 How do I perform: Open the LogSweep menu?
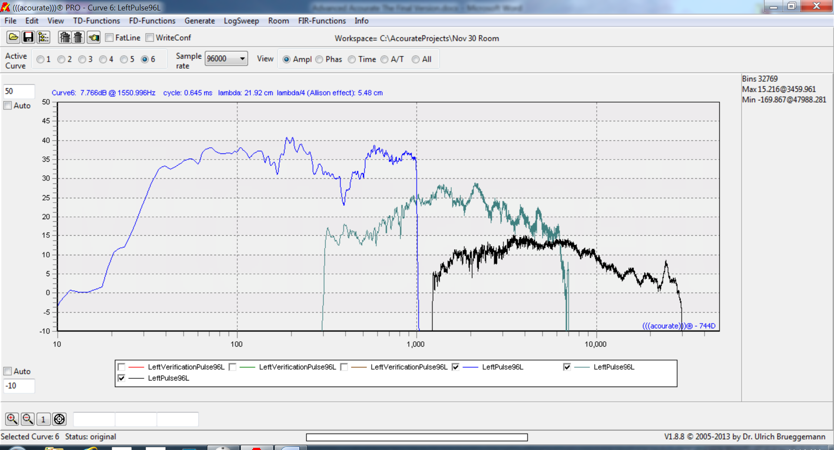point(241,21)
